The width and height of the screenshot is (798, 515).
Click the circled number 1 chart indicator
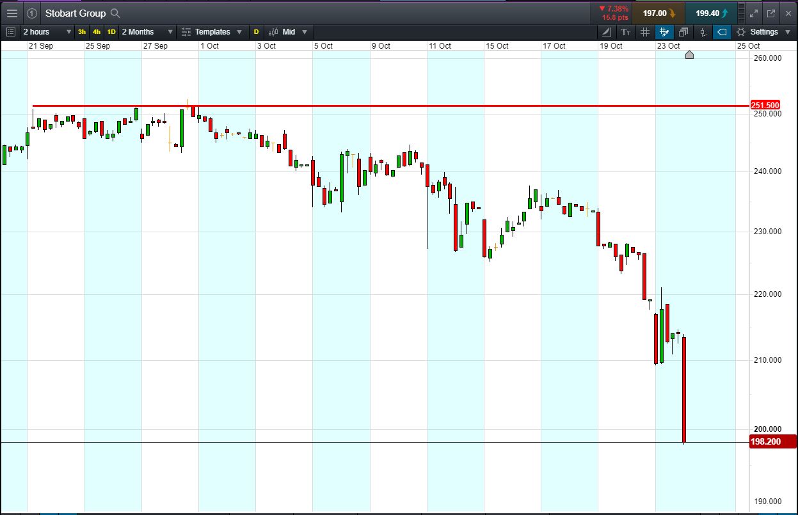32,13
